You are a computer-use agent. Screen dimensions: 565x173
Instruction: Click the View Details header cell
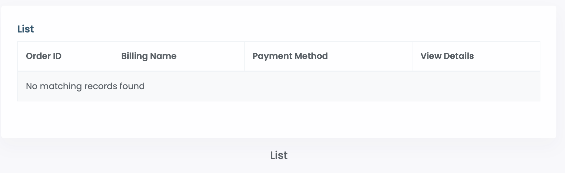click(447, 56)
